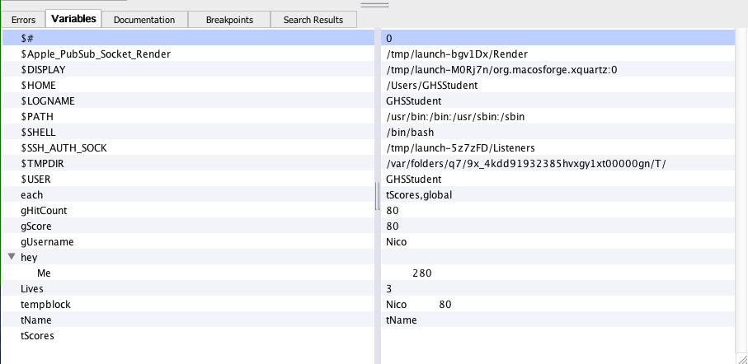This screenshot has height=364, width=748.
Task: Select the gUsername variable
Action: tap(47, 241)
